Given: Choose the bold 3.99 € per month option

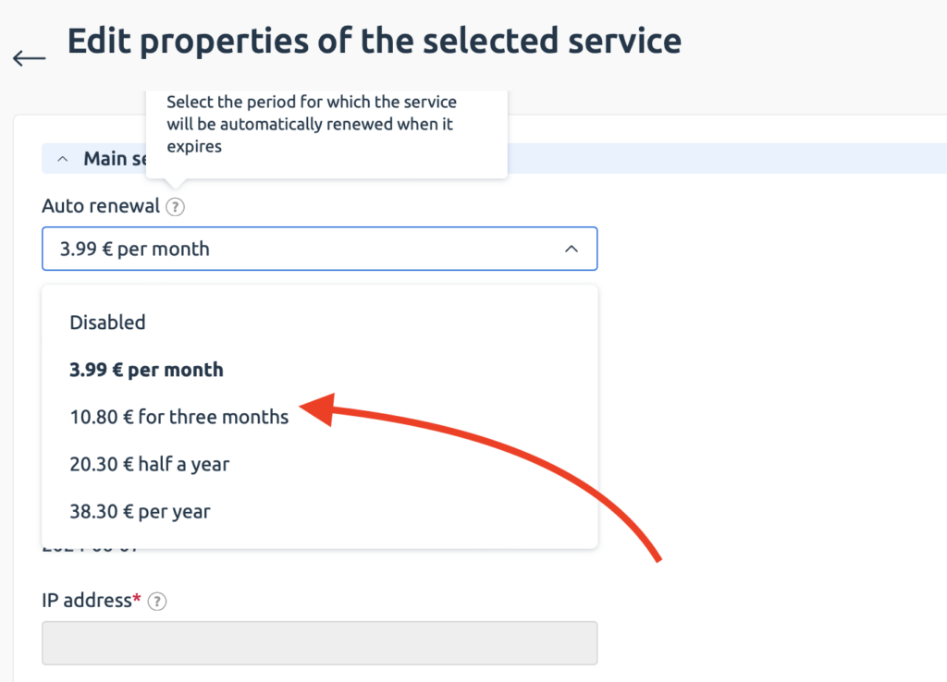Looking at the screenshot, I should tap(146, 370).
